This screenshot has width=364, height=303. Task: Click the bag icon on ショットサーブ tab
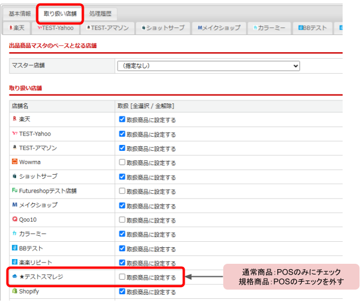click(144, 28)
